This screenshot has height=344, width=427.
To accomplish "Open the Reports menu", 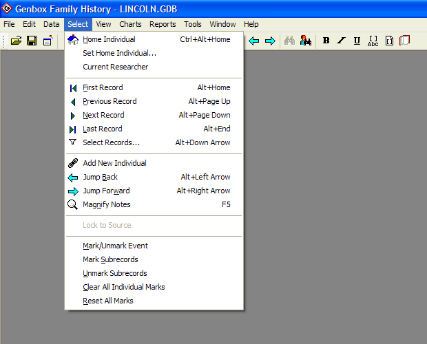I will [163, 24].
